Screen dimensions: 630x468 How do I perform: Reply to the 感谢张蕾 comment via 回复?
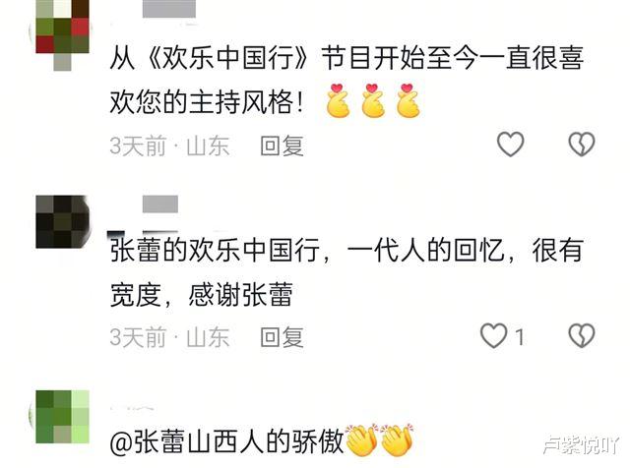[x=282, y=337]
